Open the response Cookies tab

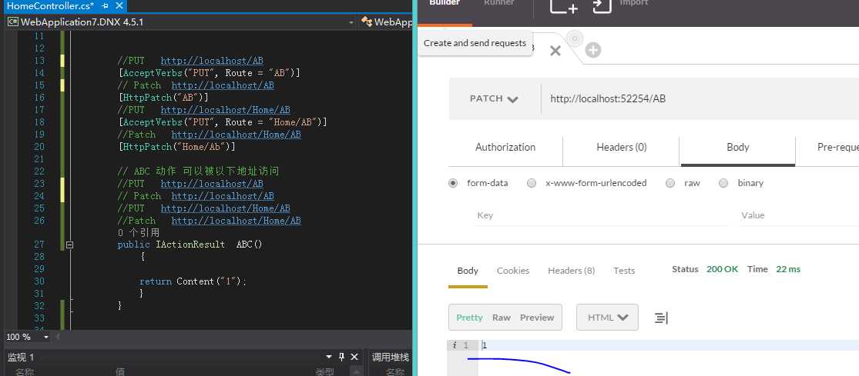(x=513, y=271)
